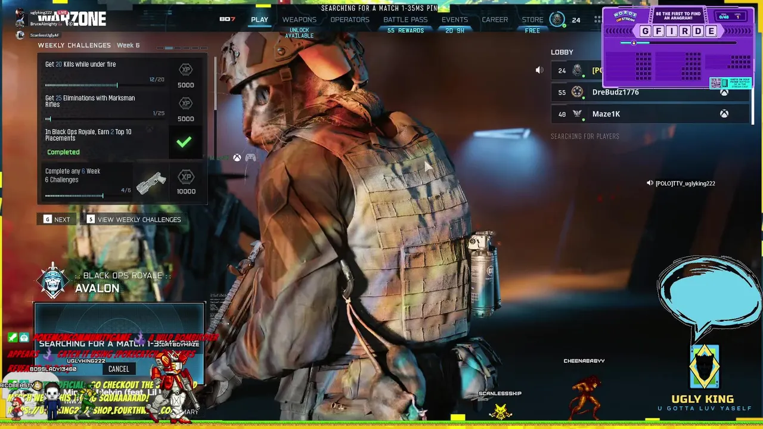Click the XP 5000 reward for under-fire kills
This screenshot has height=429, width=763.
click(185, 76)
